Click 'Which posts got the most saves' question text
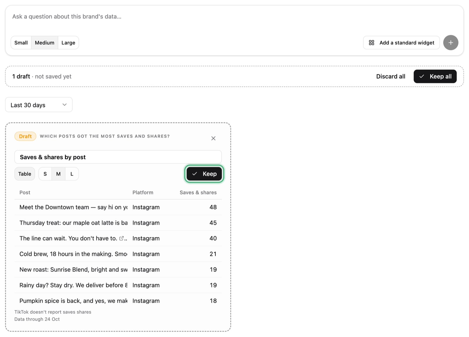 [105, 136]
